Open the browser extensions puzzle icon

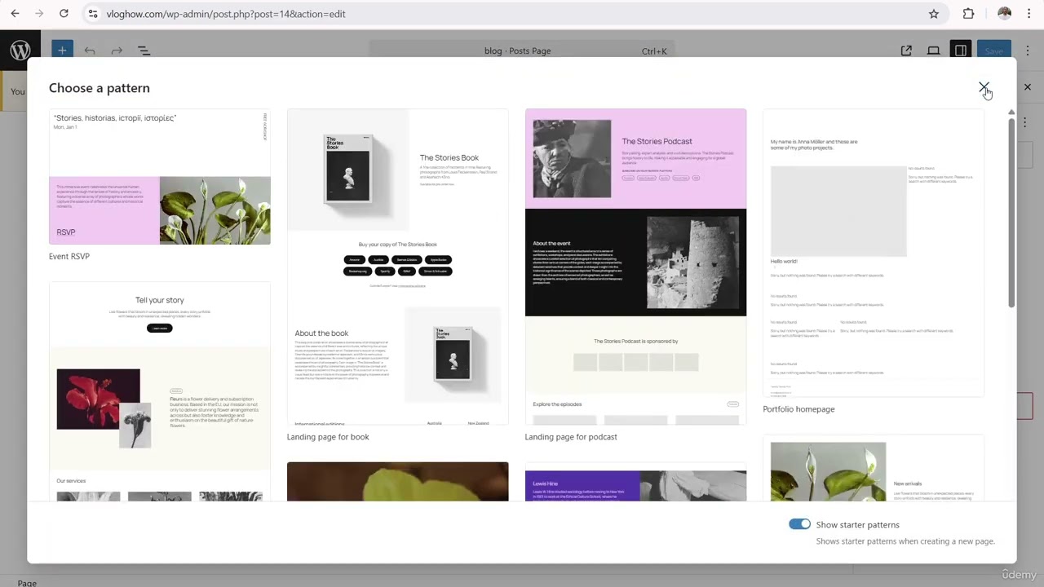tap(969, 14)
